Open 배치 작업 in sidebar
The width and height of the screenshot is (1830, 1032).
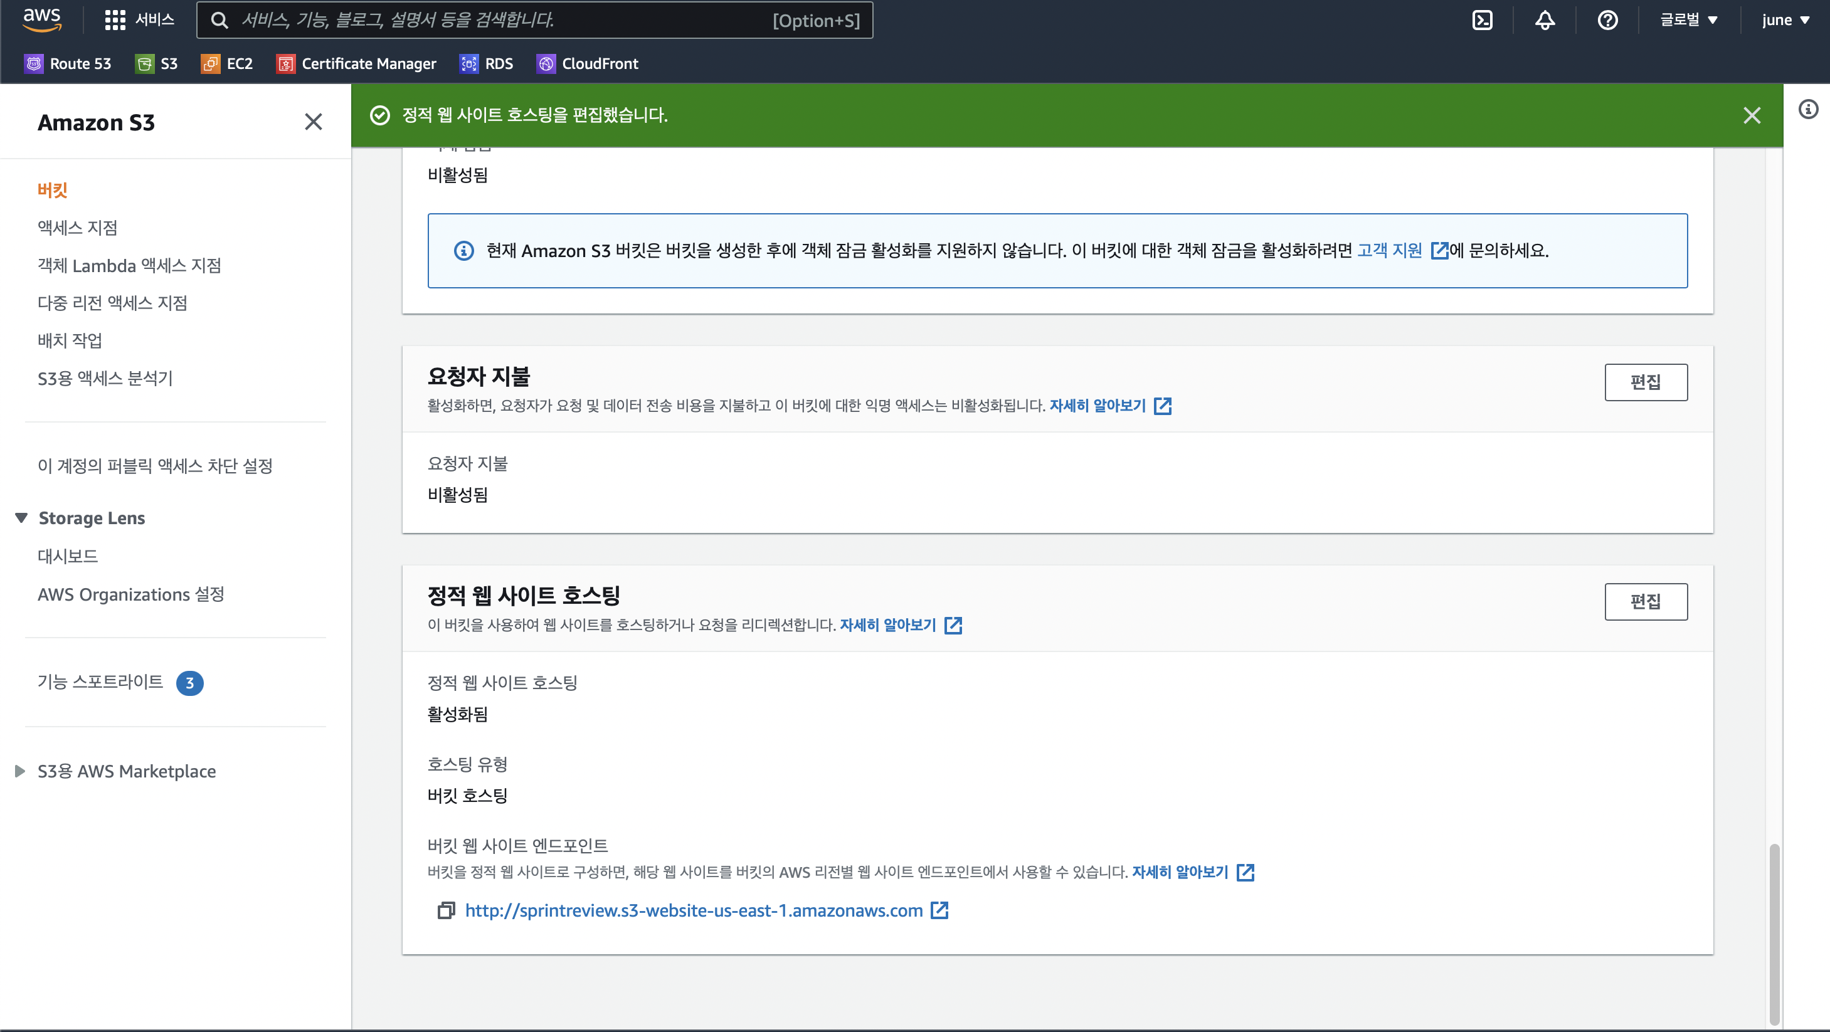[x=70, y=341]
